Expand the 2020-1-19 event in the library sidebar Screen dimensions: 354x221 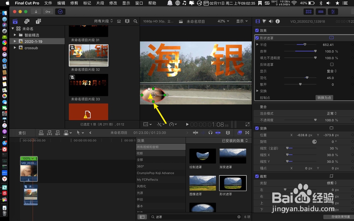(x=14, y=41)
